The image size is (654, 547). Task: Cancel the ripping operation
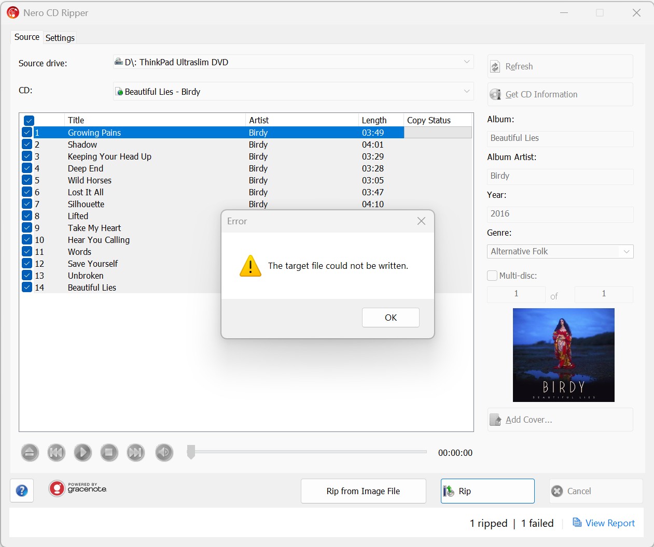tap(596, 491)
